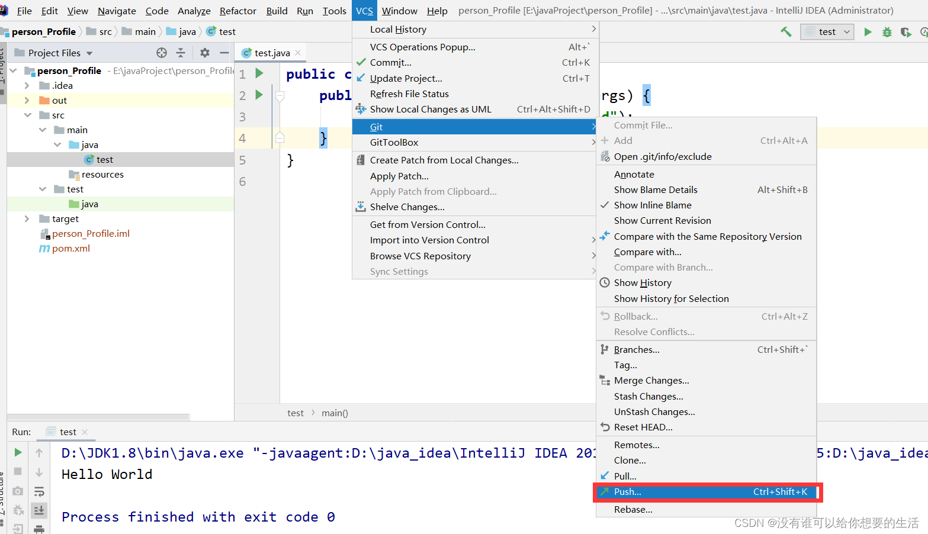
Task: Click the Window menu
Action: (399, 11)
